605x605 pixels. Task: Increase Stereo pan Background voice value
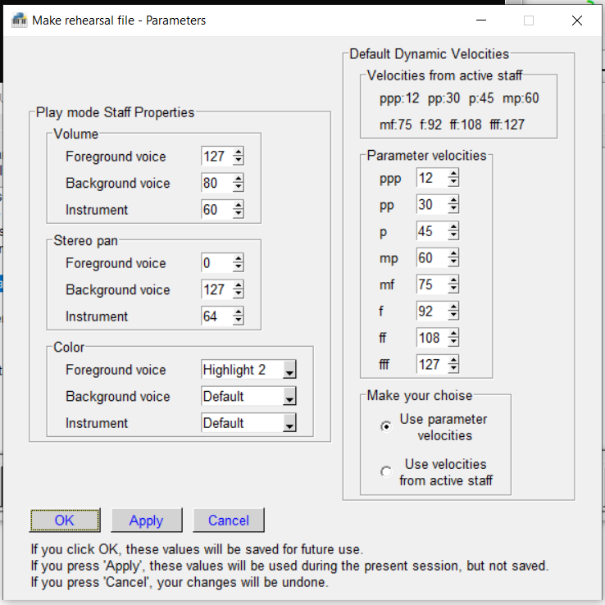coord(239,284)
